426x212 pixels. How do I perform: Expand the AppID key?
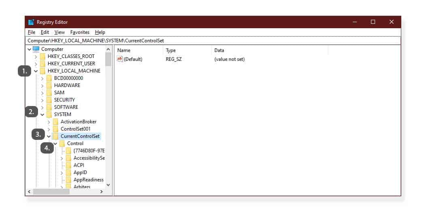(x=62, y=173)
